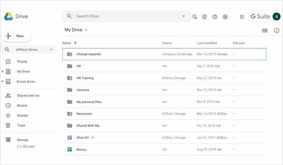Expand the My Drive tree in sidebar
This screenshot has width=283, height=165.
pos(2,71)
